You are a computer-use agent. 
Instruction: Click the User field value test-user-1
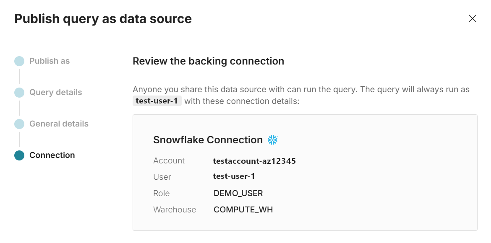(x=234, y=176)
